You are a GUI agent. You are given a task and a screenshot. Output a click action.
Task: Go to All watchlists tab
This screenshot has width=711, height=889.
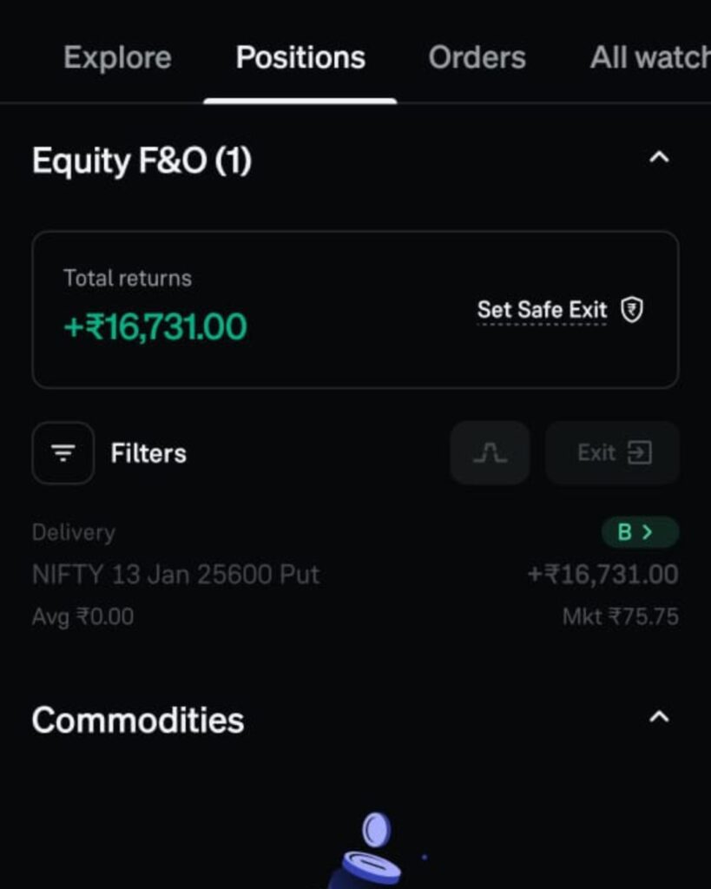(x=649, y=58)
